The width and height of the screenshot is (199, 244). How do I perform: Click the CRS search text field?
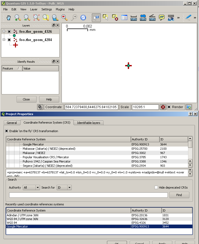click(x=88, y=195)
